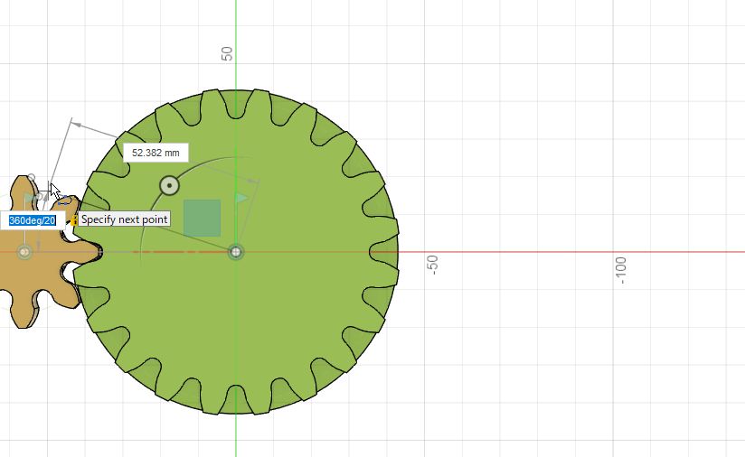Screen dimensions: 745x457
Task: Click the 360deg/20 angle input field
Action: tap(33, 220)
